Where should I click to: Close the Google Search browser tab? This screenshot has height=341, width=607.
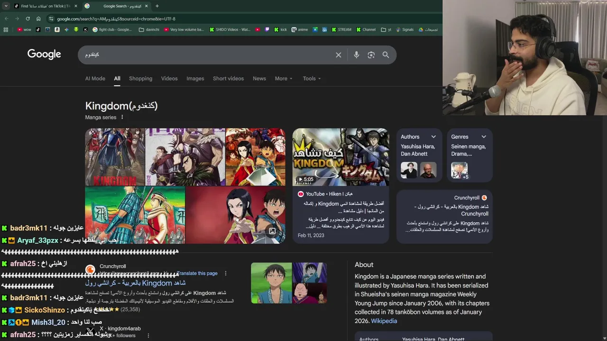[146, 6]
